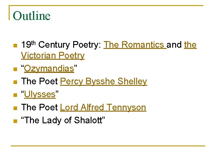Open the Ulysses poem link

pos(40,94)
